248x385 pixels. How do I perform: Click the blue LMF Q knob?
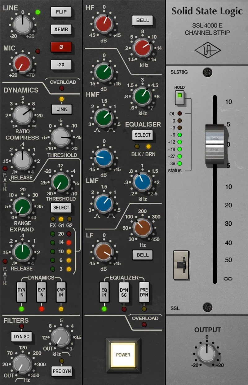tap(104, 203)
